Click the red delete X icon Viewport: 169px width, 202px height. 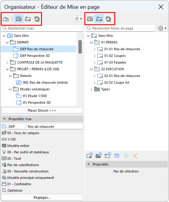point(135,156)
